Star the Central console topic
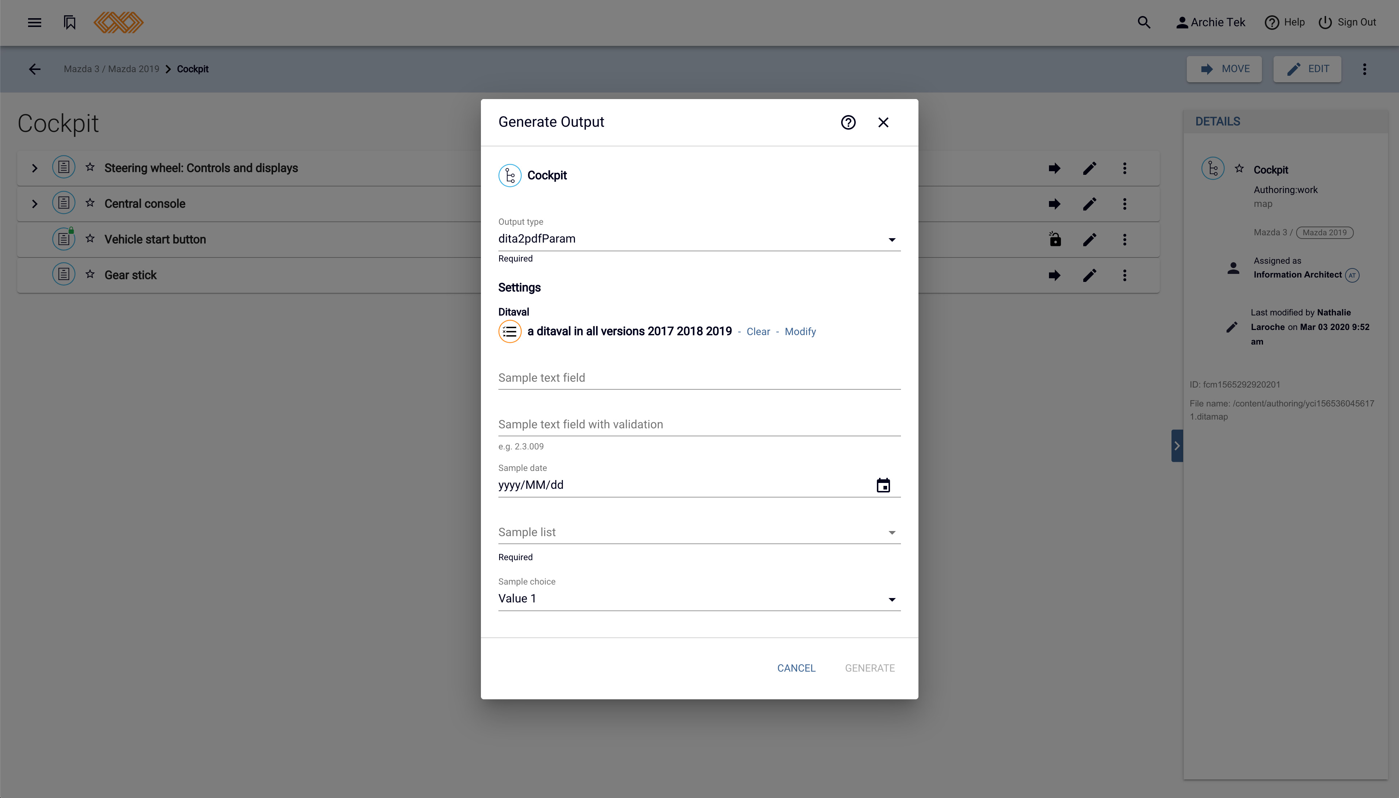This screenshot has height=798, width=1399. [90, 203]
